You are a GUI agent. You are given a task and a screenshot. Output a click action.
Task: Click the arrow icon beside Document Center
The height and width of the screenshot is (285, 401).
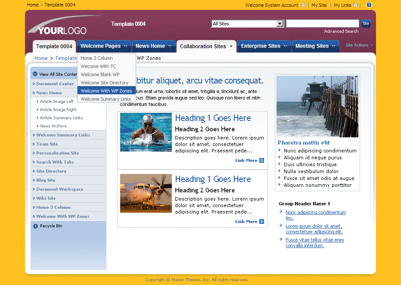coord(34,84)
